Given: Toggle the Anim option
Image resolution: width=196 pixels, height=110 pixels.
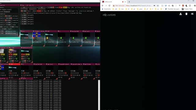Looking at the screenshot, I should click(27, 13).
